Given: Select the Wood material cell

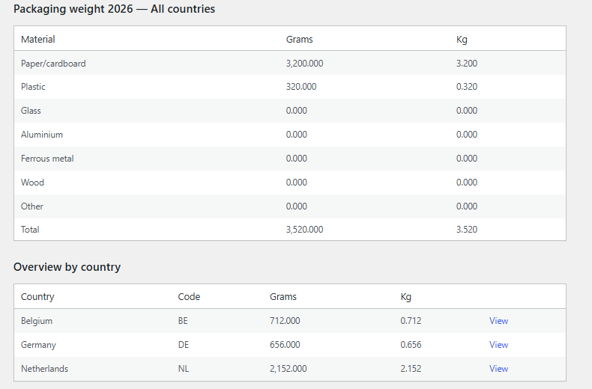Looking at the screenshot, I should pyautogui.click(x=32, y=183).
